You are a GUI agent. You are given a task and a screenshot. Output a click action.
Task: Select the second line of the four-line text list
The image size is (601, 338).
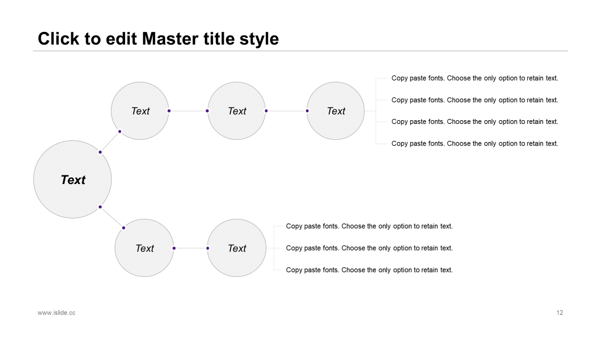(475, 100)
